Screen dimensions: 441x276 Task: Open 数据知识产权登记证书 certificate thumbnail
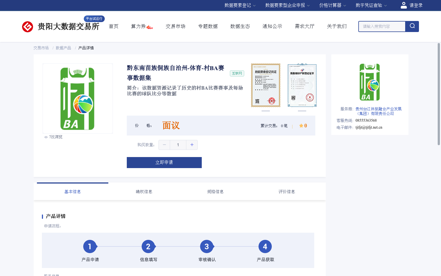pos(302,85)
